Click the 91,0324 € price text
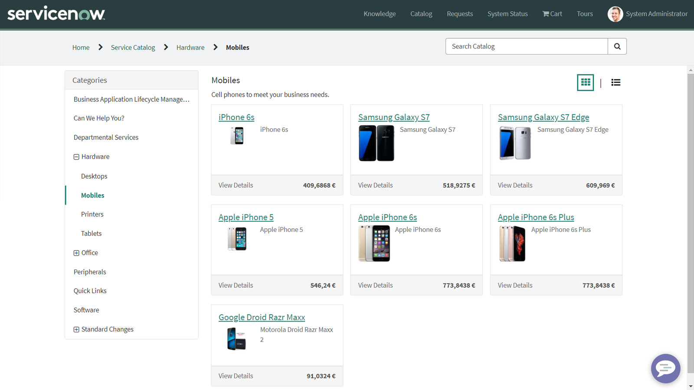Screen dimensions: 694x390 (x=321, y=376)
